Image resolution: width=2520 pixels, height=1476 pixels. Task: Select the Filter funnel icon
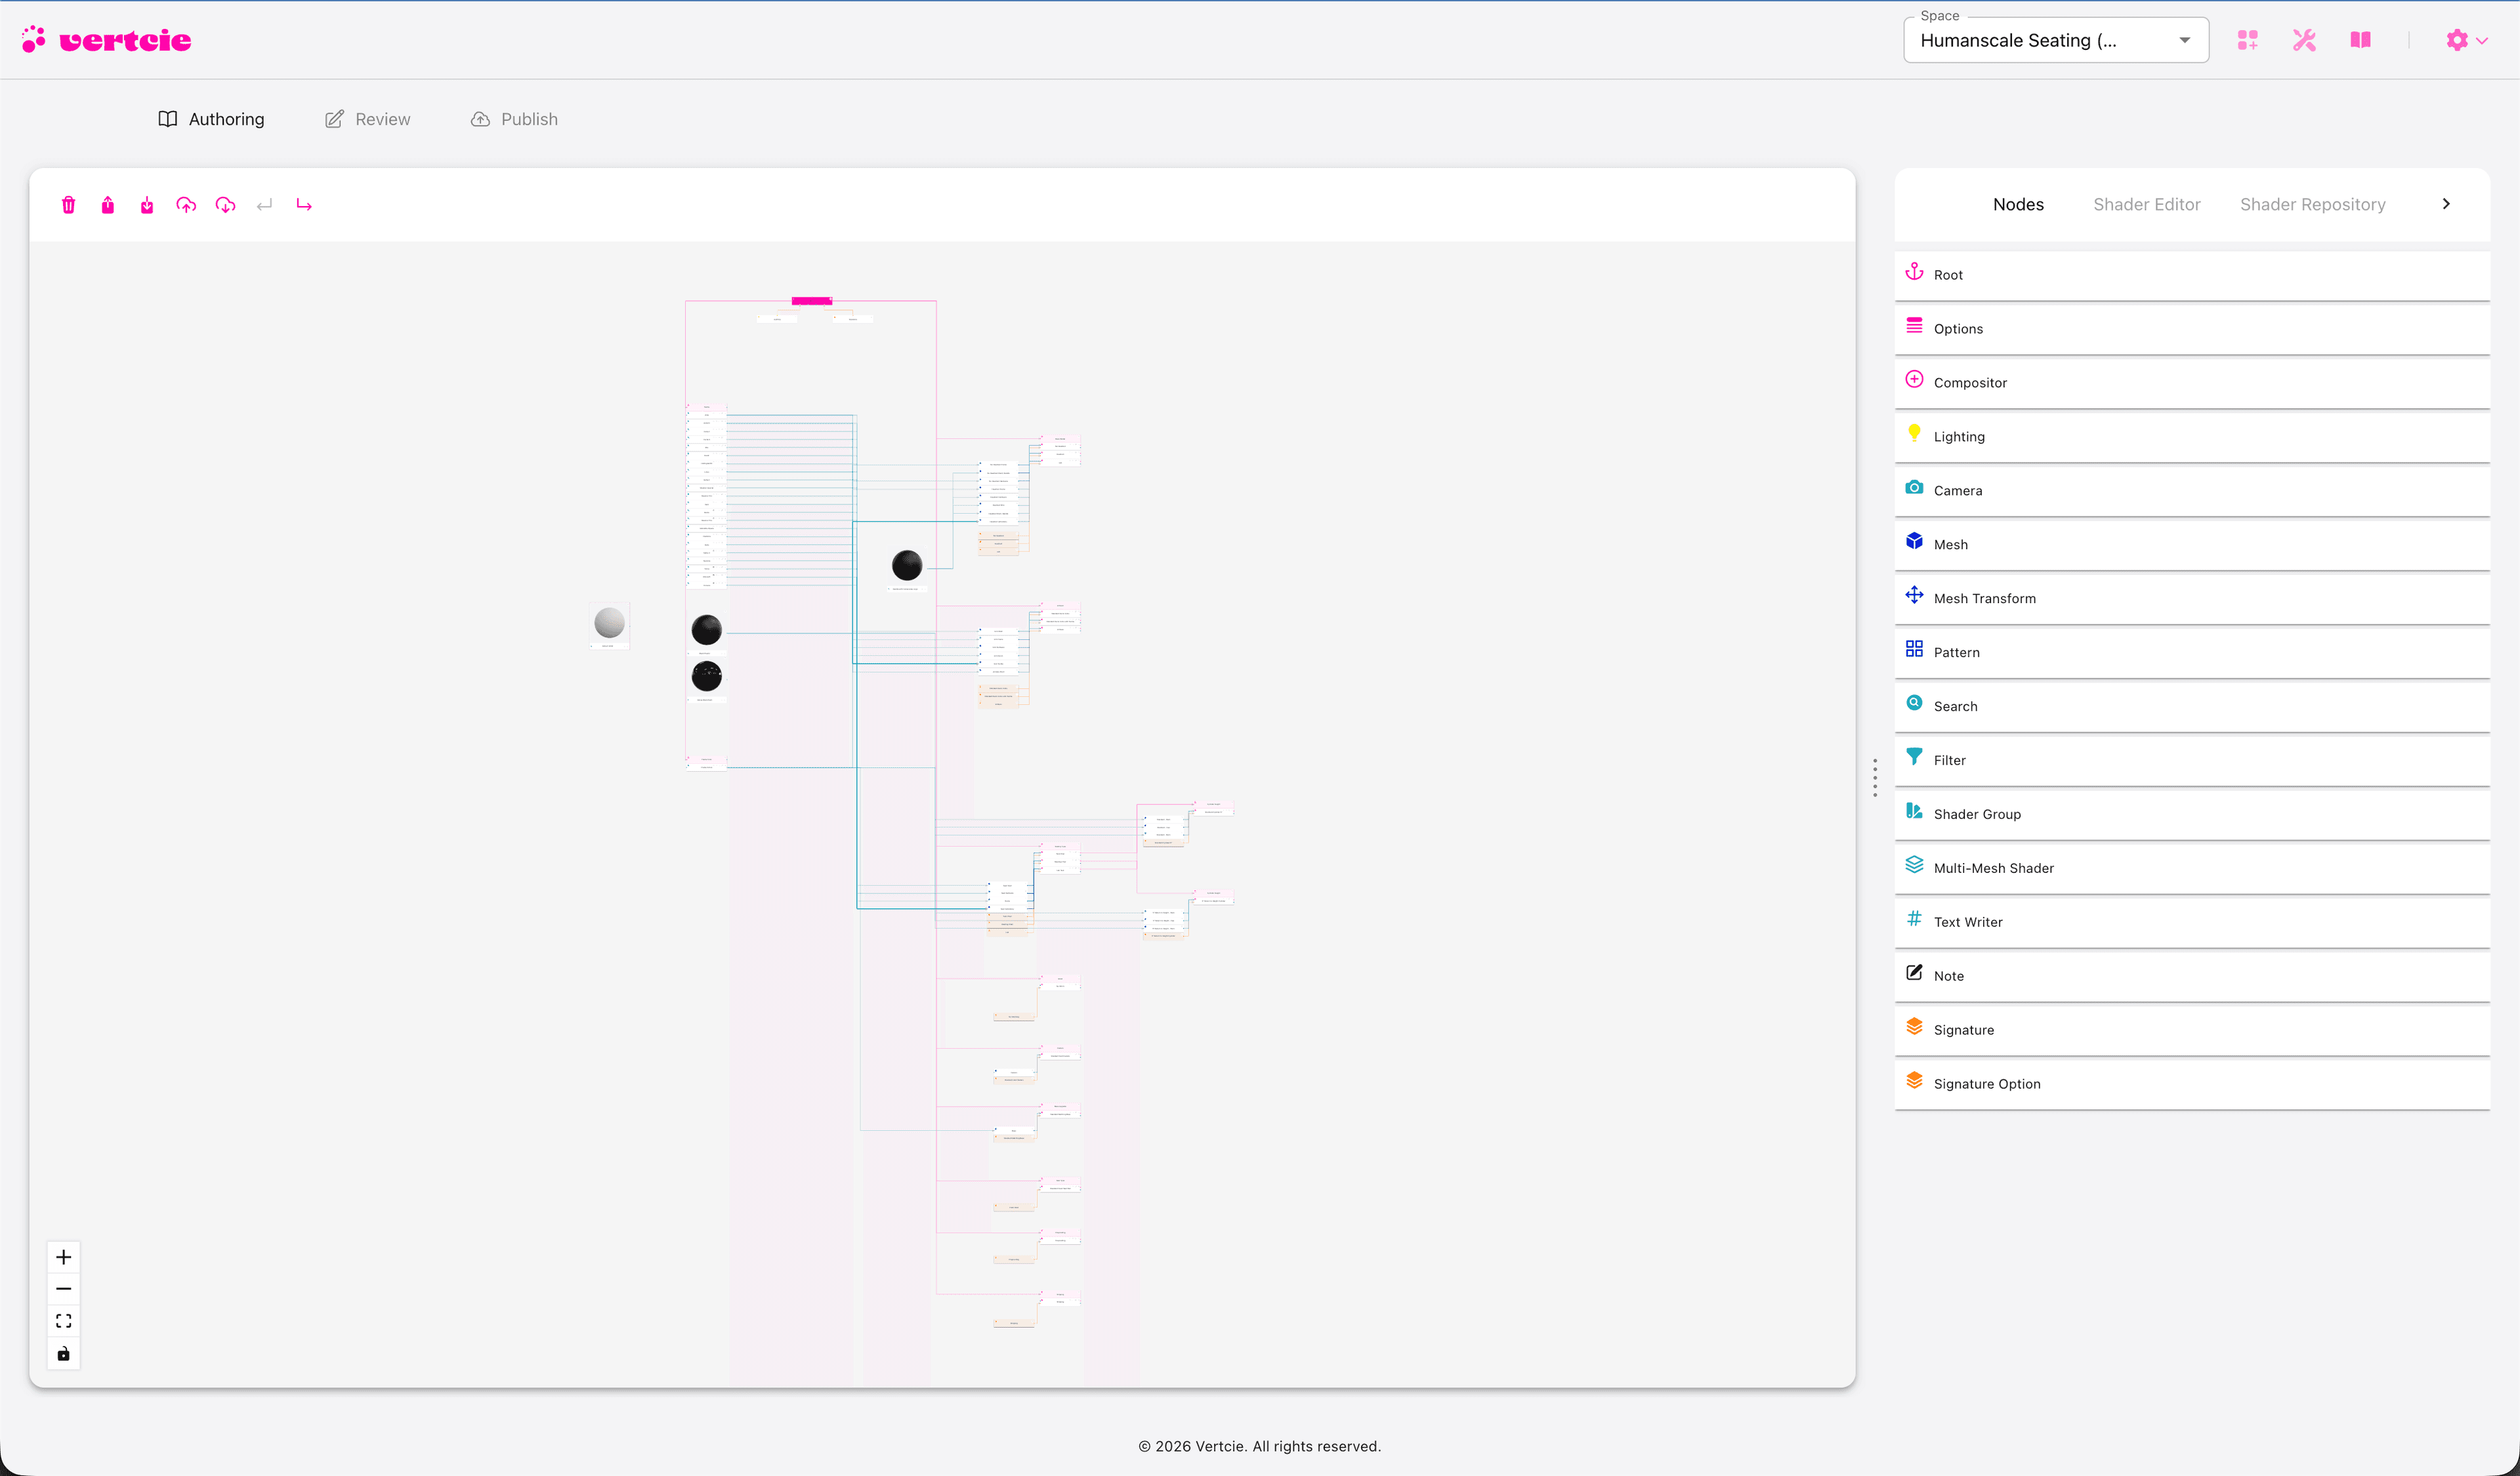[x=1914, y=758]
